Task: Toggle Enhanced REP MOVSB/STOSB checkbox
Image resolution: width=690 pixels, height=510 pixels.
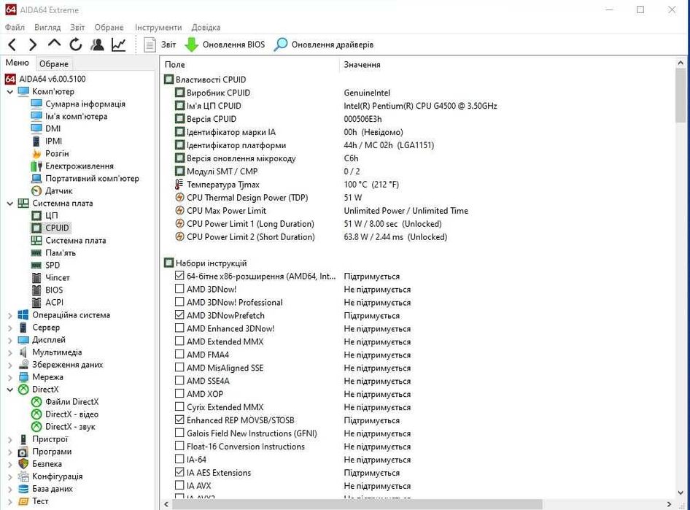Action: coord(179,420)
